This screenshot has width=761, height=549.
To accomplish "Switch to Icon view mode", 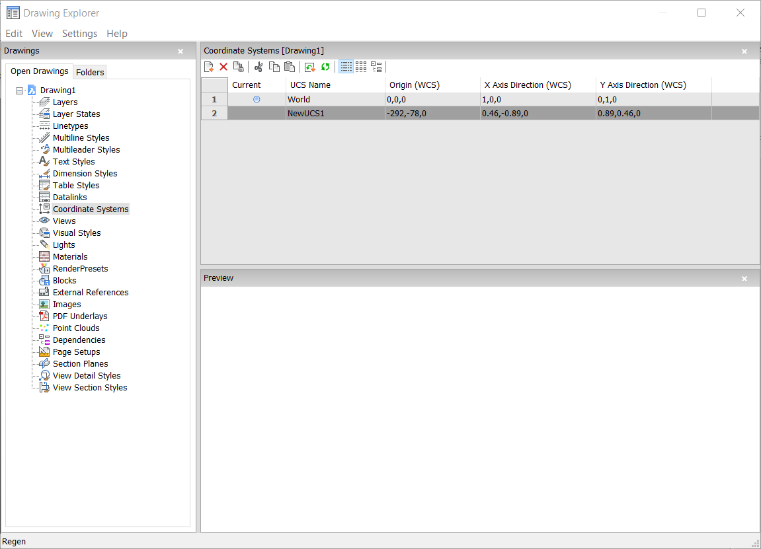I will pyautogui.click(x=361, y=67).
